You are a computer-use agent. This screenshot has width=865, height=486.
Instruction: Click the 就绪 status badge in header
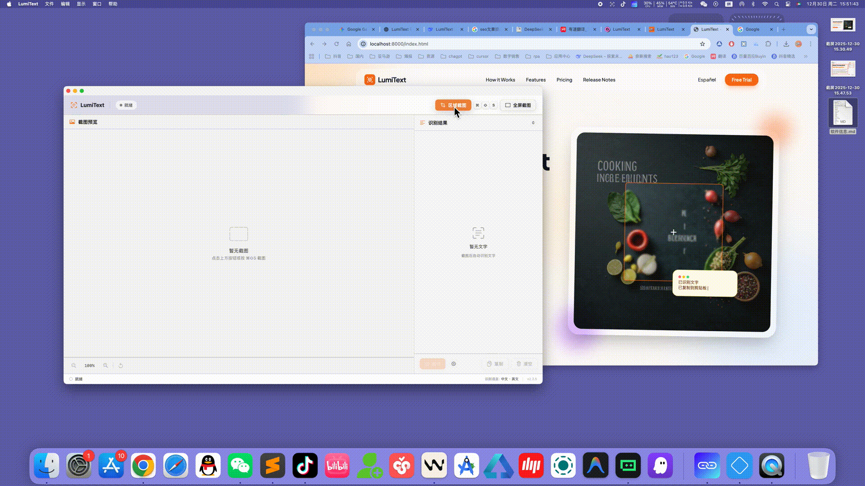point(126,105)
